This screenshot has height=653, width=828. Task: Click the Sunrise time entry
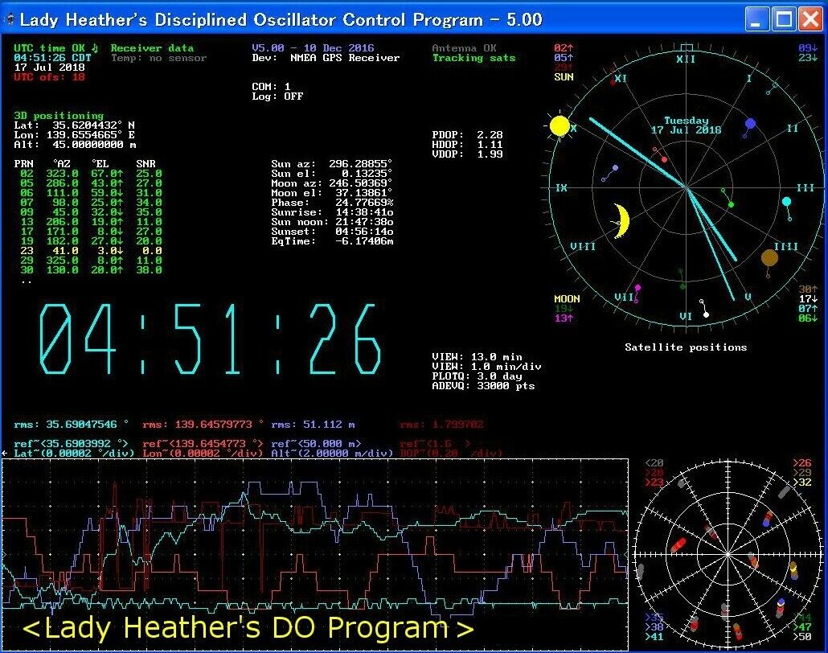332,212
